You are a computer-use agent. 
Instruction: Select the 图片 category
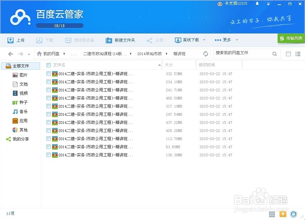click(x=20, y=75)
